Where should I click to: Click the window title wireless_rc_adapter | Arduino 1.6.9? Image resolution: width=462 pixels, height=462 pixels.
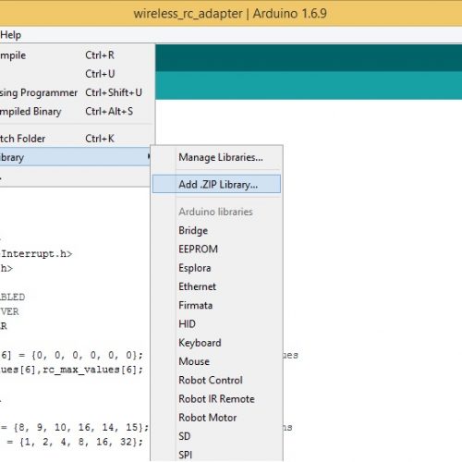[230, 14]
